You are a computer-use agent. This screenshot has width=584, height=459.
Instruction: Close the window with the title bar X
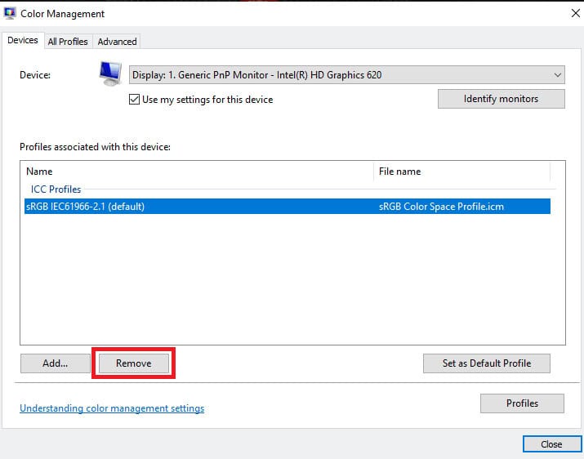coord(576,13)
